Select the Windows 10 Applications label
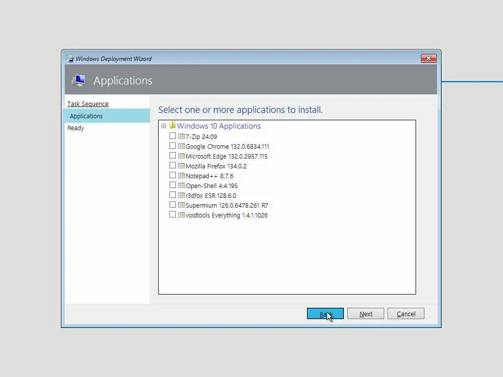The height and width of the screenshot is (377, 503). [x=219, y=126]
